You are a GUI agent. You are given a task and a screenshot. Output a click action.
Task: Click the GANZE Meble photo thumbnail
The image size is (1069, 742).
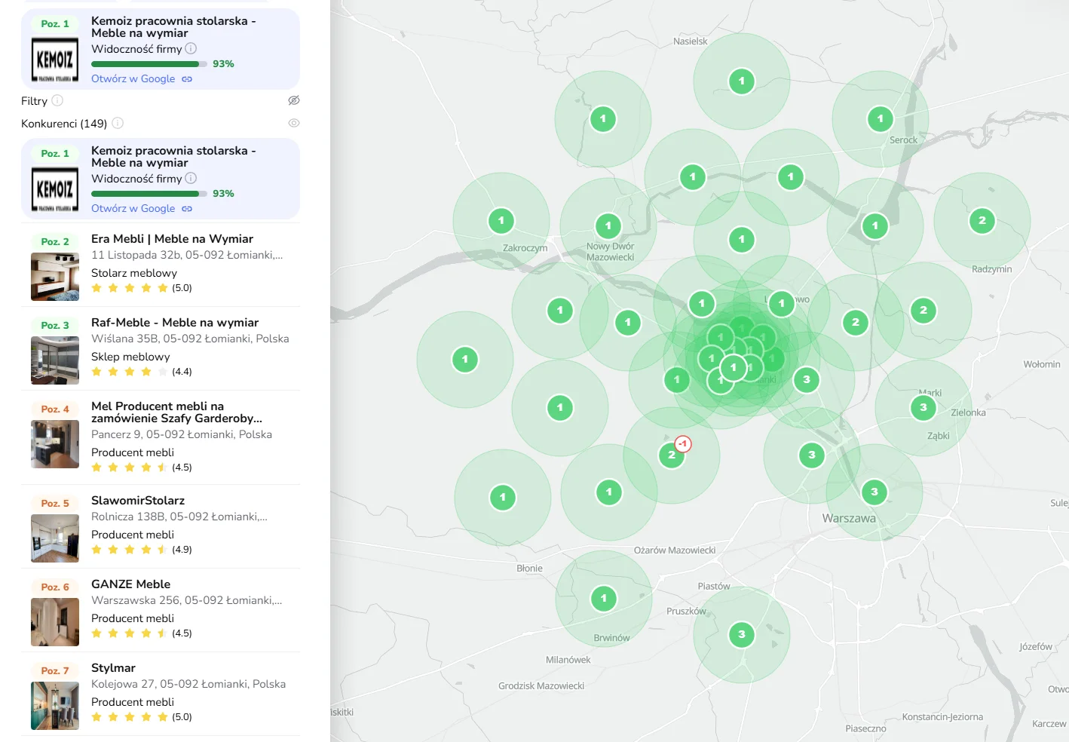[x=55, y=622]
